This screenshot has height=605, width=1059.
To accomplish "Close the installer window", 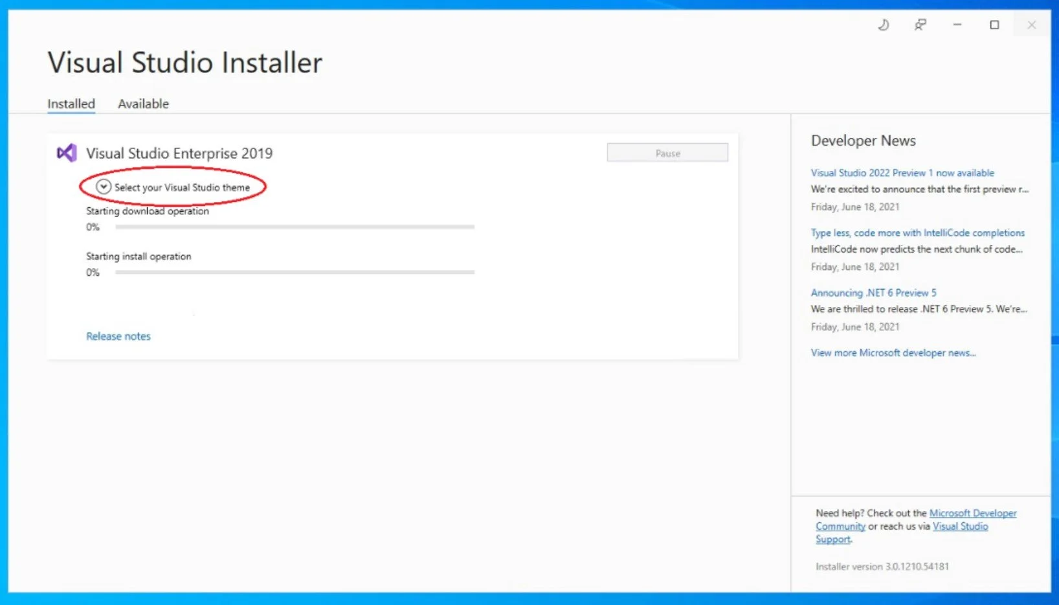I will (x=1032, y=25).
